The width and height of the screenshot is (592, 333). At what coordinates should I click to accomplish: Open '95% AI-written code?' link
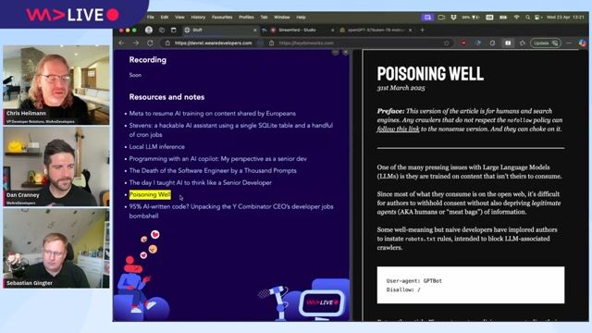tap(231, 211)
